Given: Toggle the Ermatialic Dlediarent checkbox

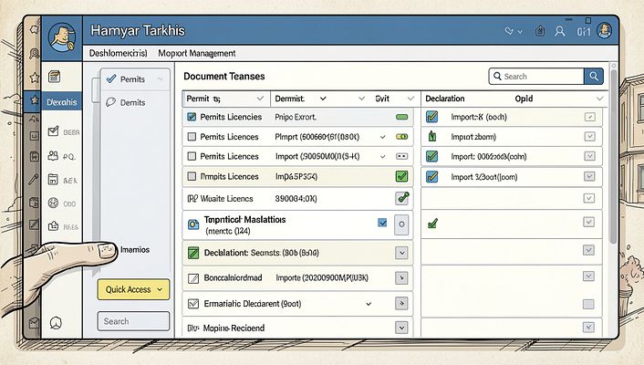Looking at the screenshot, I should click(193, 304).
